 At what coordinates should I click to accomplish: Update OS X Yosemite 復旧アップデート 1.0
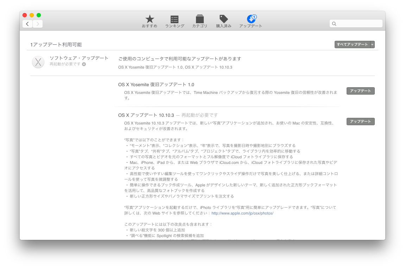coord(360,91)
